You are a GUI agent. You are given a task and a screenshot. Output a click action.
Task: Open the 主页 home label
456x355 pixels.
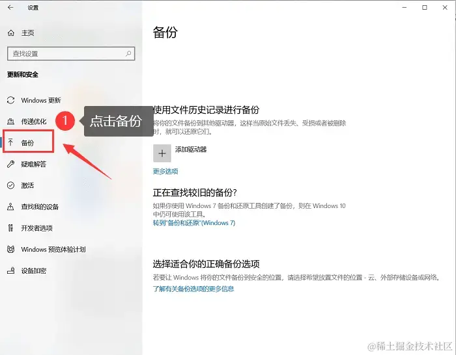(x=27, y=33)
